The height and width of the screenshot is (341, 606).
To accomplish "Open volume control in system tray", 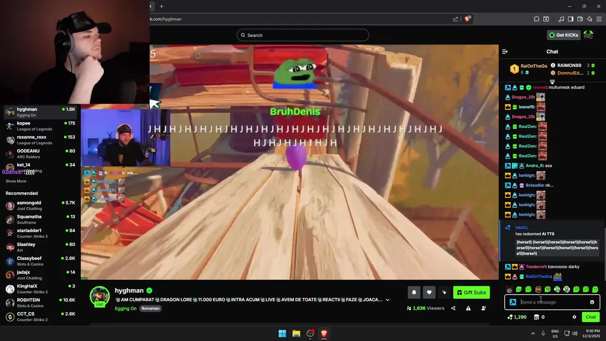I will pyautogui.click(x=574, y=333).
